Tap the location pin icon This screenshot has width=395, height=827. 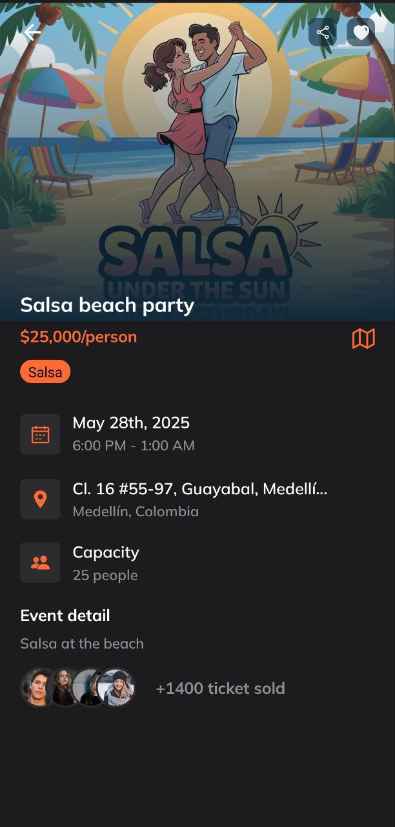tap(40, 499)
